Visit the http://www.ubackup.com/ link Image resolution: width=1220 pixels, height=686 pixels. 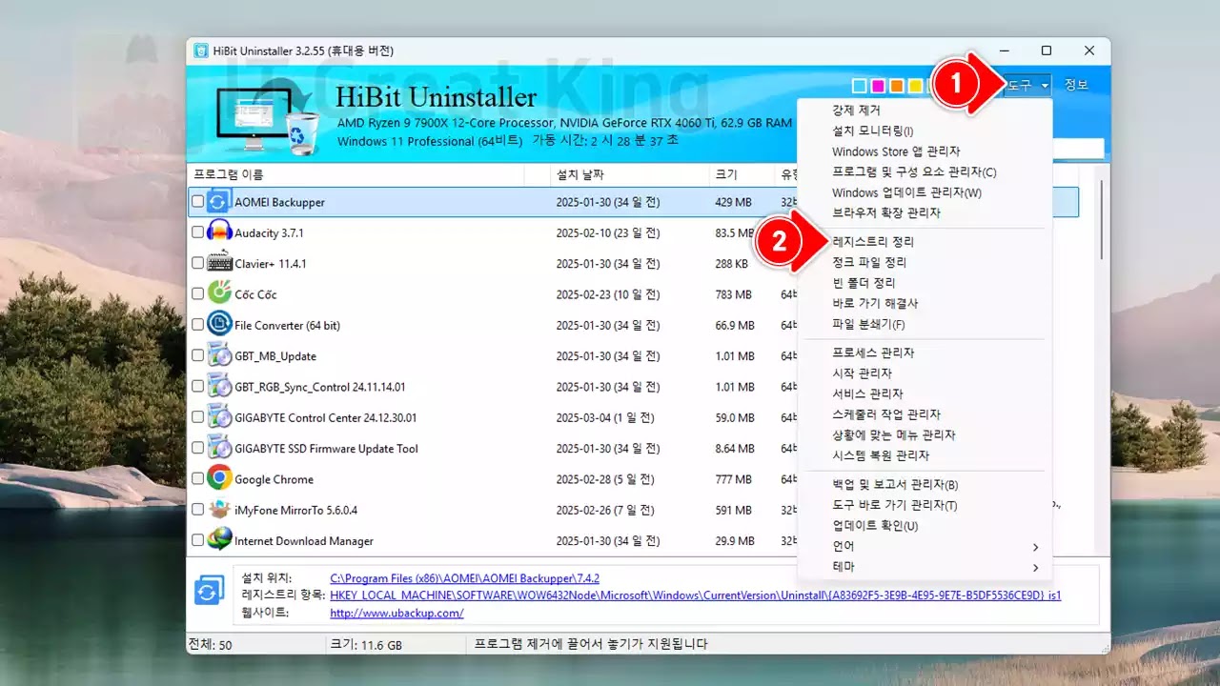tap(396, 613)
